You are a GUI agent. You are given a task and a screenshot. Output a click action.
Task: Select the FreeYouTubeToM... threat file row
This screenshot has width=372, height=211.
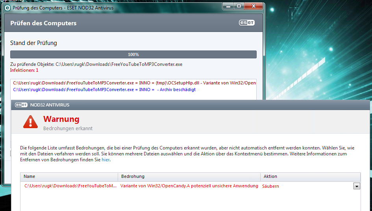(70, 186)
